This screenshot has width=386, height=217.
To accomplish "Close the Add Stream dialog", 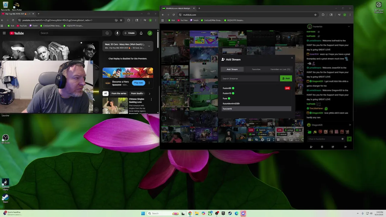I will 292,58.
